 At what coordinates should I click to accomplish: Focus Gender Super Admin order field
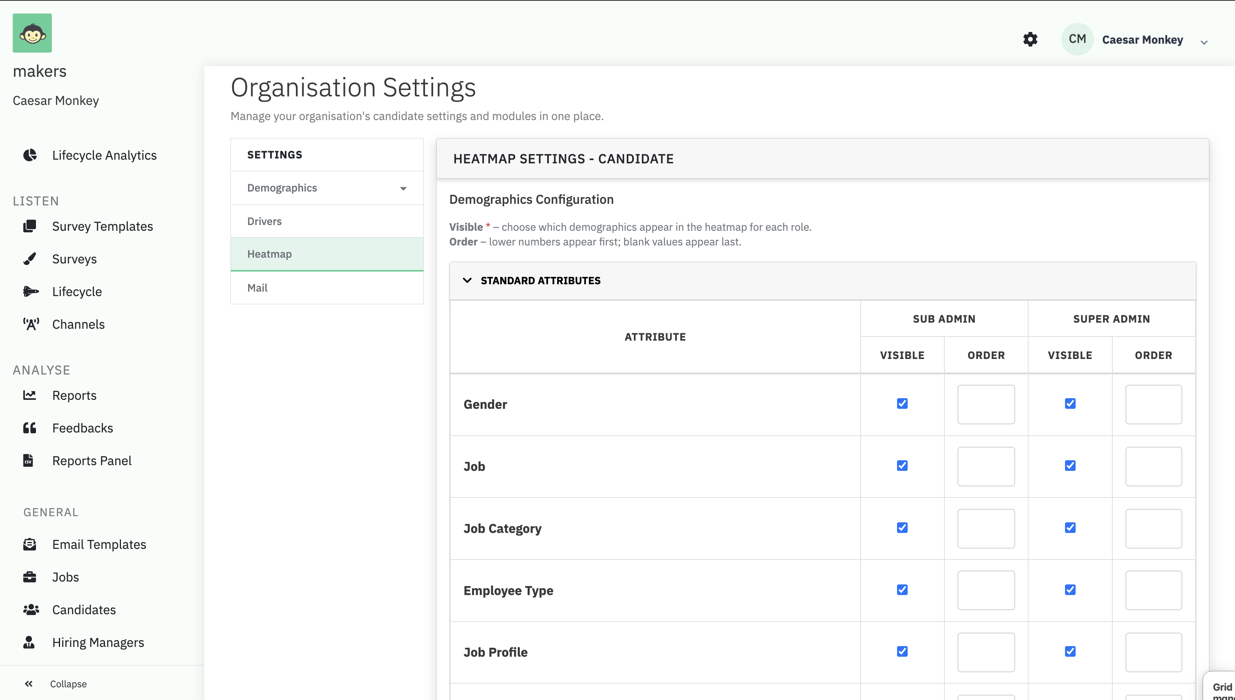point(1153,404)
